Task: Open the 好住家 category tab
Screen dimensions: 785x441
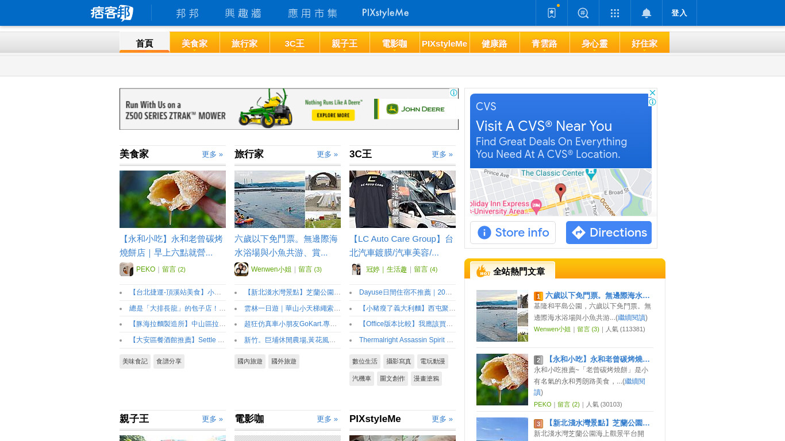Action: (x=645, y=43)
